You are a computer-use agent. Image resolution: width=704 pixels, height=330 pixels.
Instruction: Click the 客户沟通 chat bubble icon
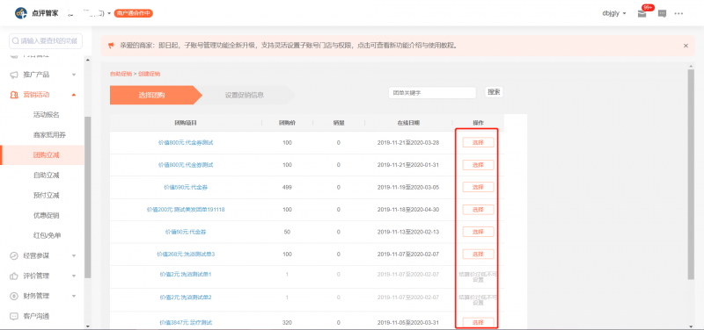[14, 316]
